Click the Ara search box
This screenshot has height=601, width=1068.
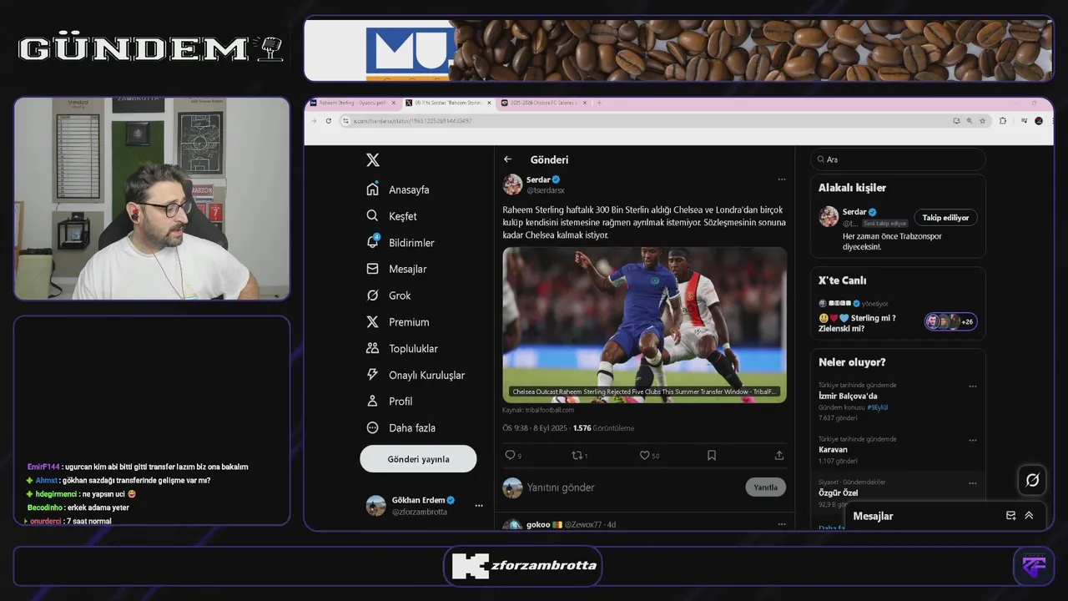pyautogui.click(x=898, y=159)
